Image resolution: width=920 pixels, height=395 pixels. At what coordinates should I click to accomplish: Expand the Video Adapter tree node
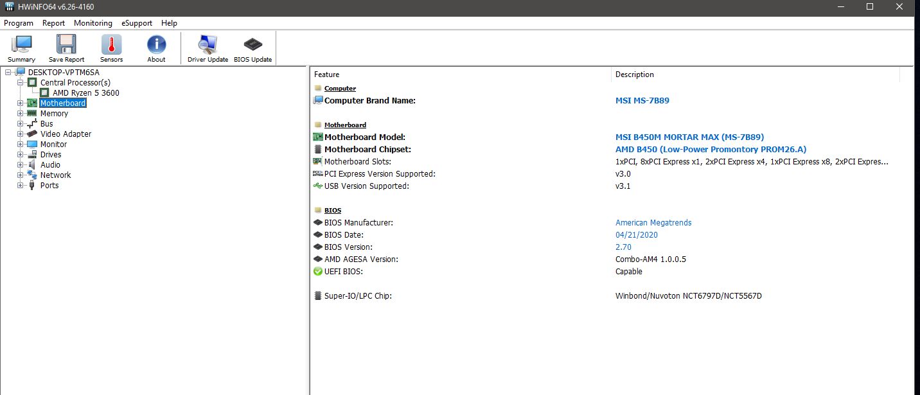[20, 134]
